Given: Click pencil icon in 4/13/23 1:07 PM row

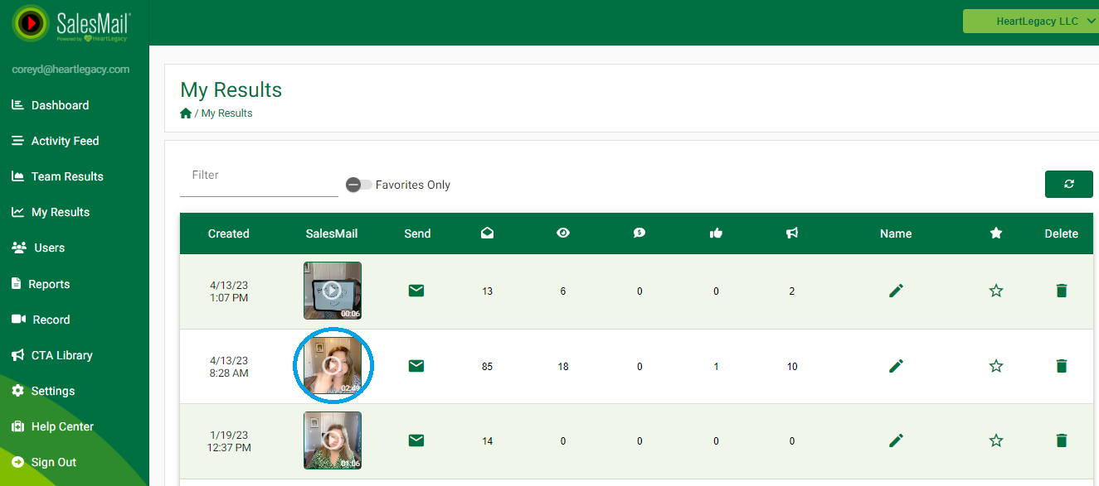Looking at the screenshot, I should point(896,291).
